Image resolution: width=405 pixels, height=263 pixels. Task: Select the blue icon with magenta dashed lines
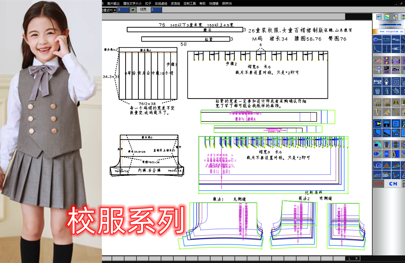point(387,133)
